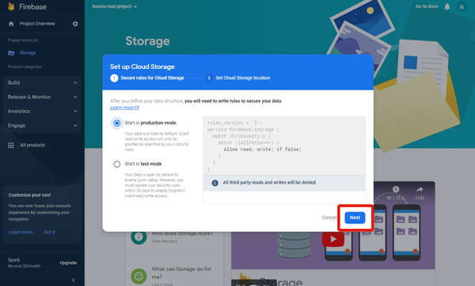Open All products in sidebar
The width and height of the screenshot is (475, 286).
(x=32, y=145)
